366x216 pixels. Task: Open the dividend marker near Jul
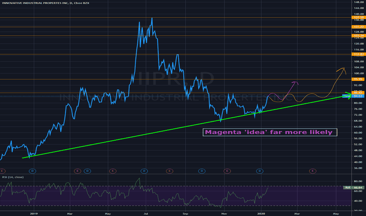pos(144,171)
